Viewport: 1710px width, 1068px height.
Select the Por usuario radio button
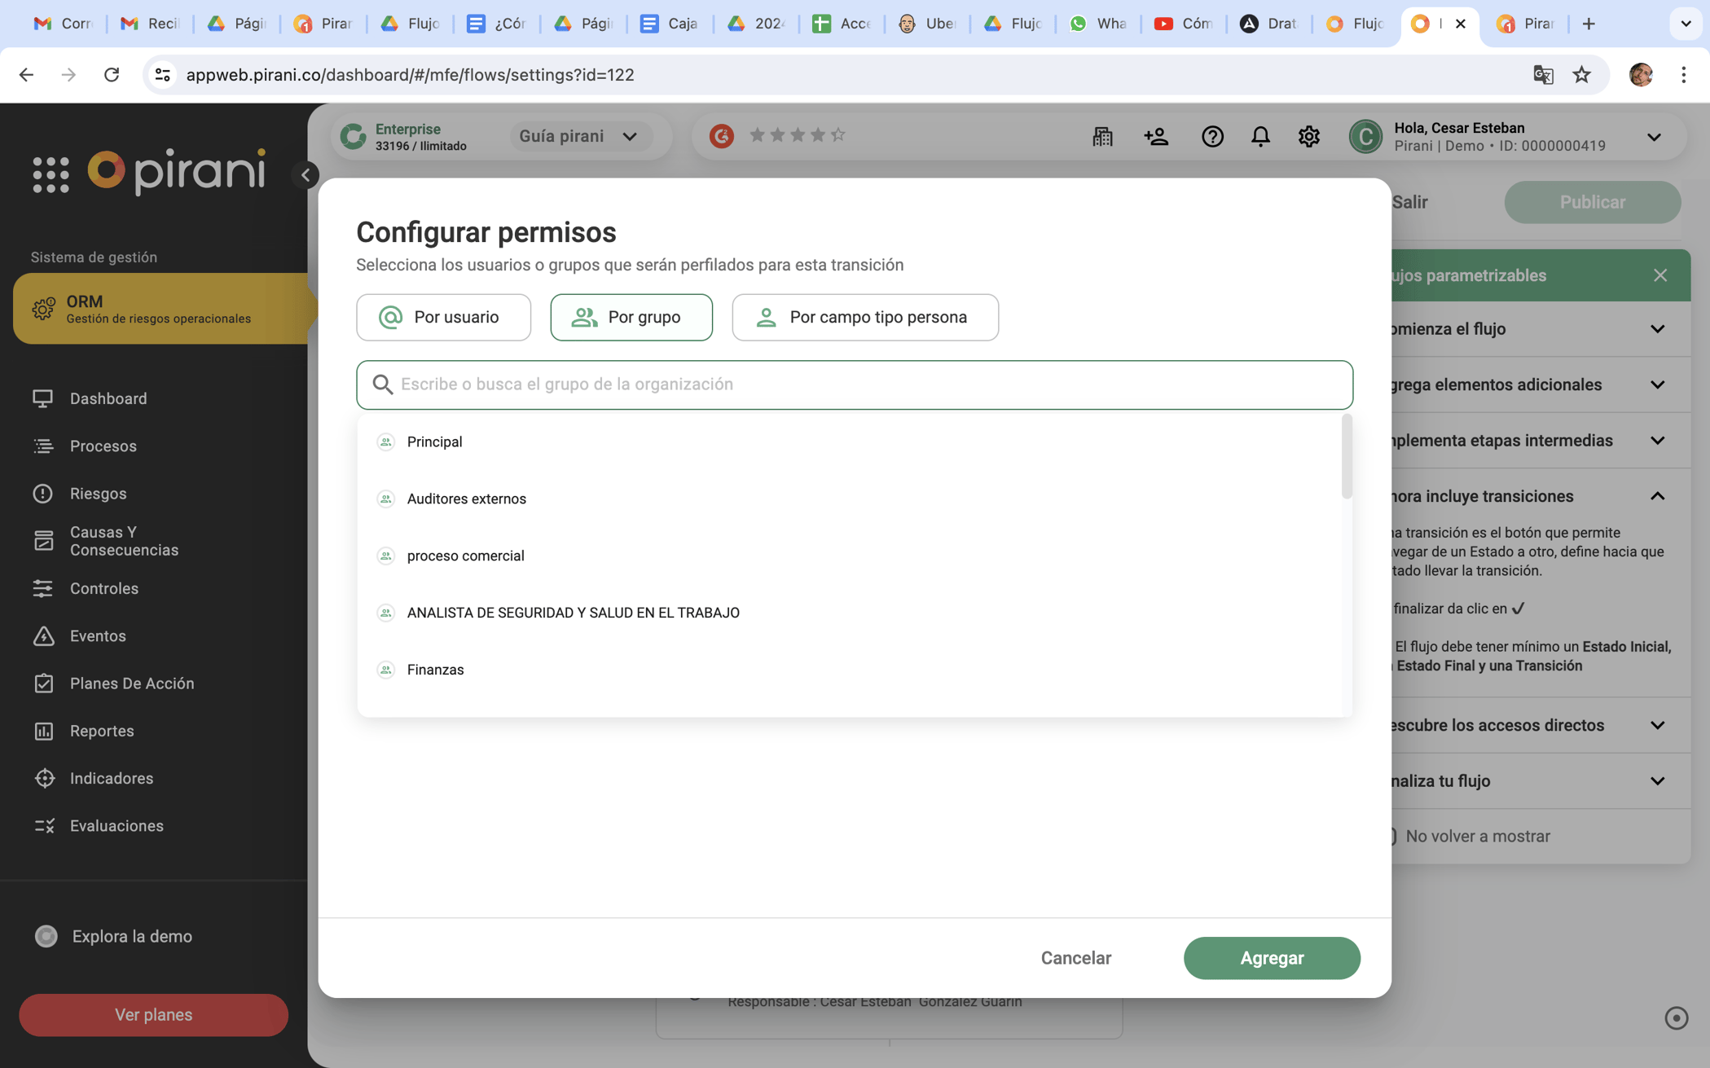click(x=443, y=318)
